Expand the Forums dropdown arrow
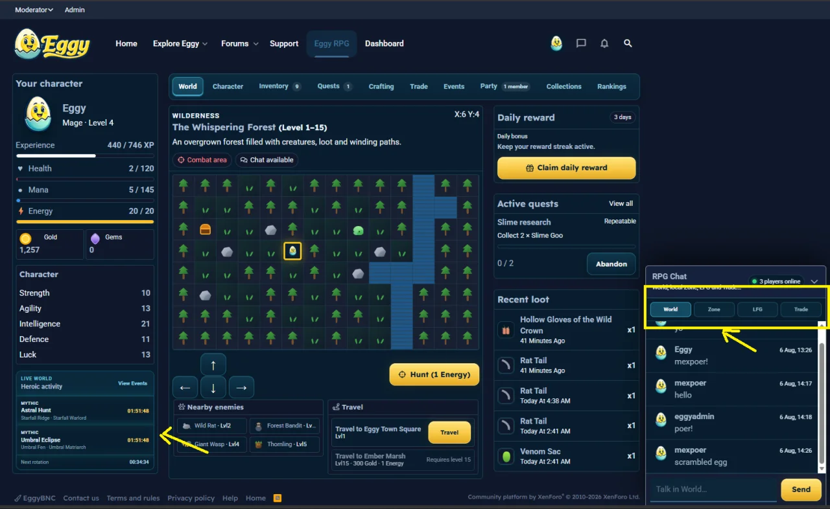Image resolution: width=830 pixels, height=509 pixels. 255,44
